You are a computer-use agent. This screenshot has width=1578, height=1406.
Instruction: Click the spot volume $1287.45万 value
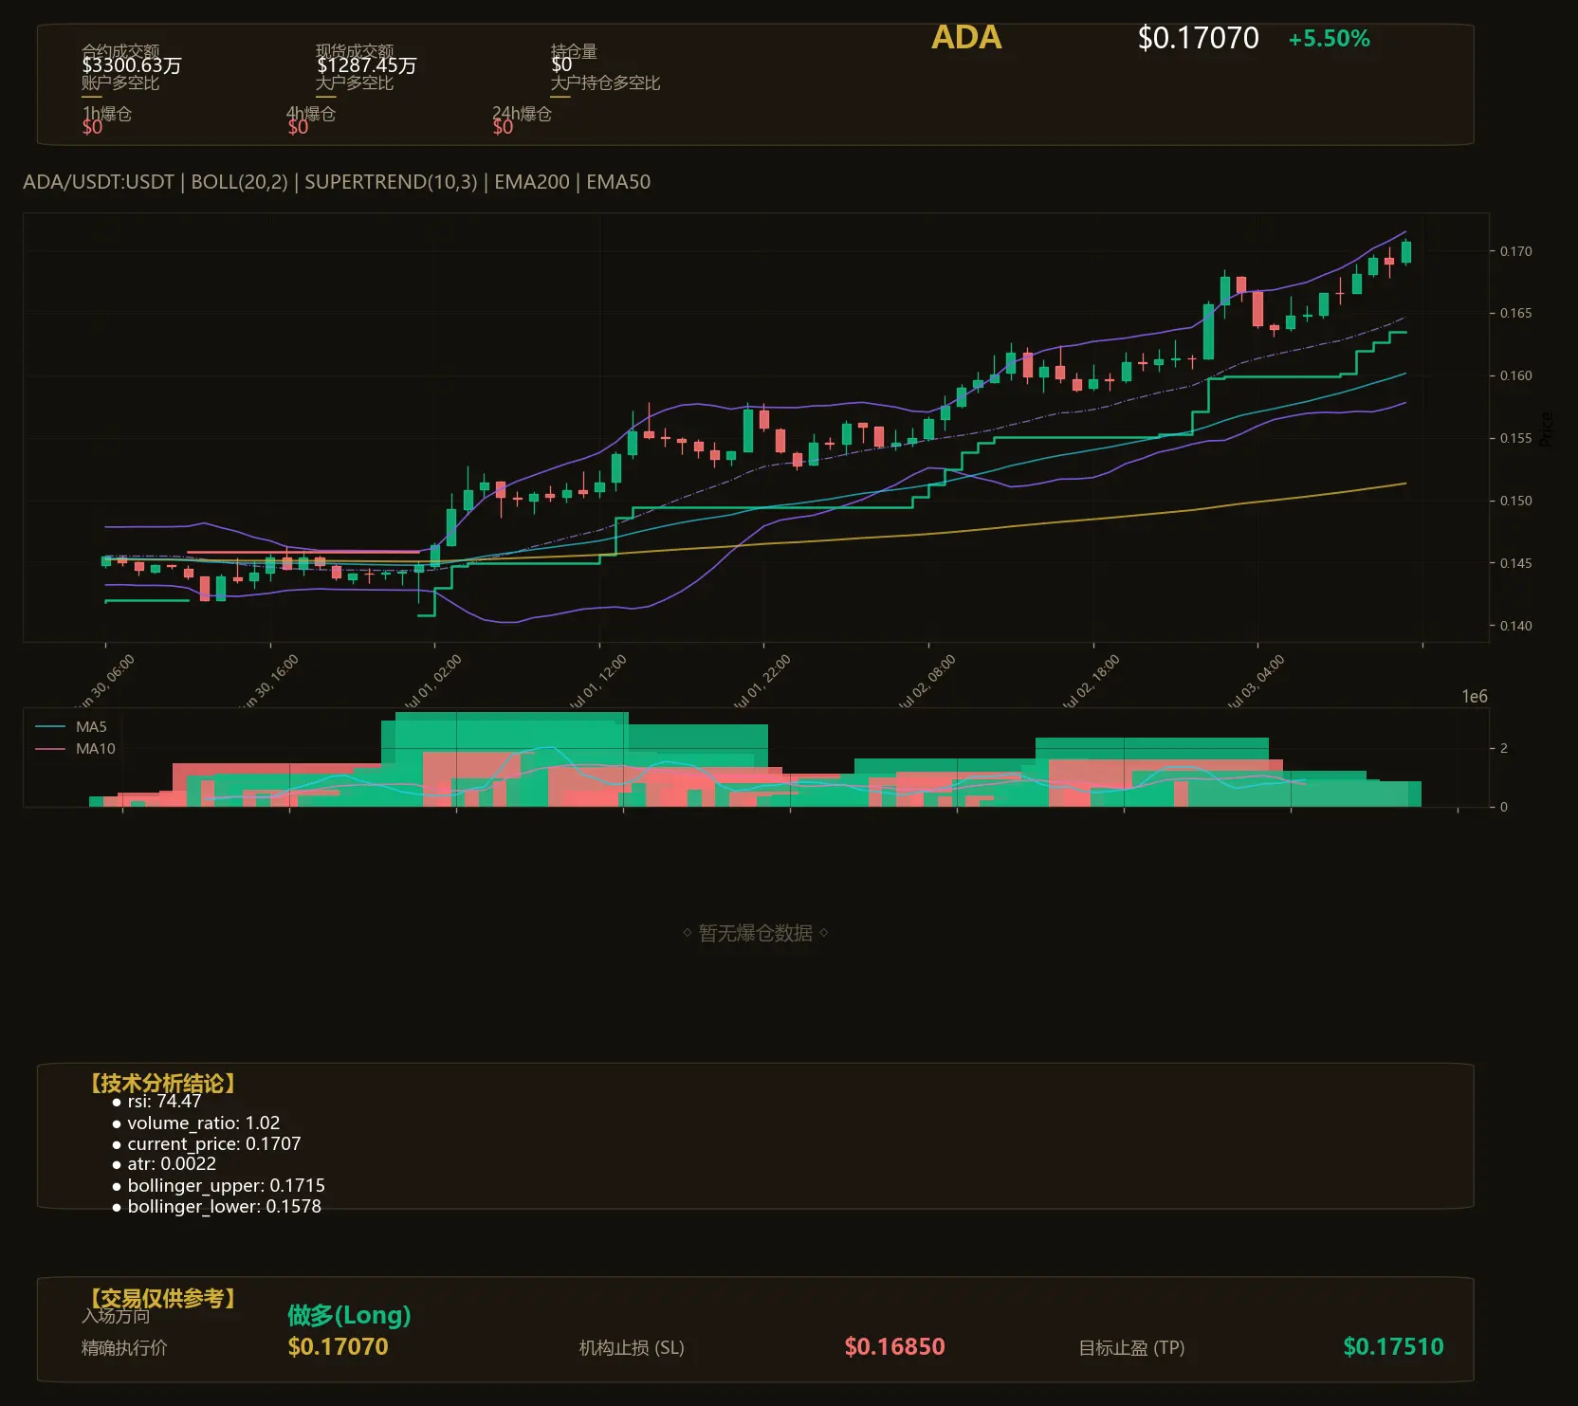366,65
